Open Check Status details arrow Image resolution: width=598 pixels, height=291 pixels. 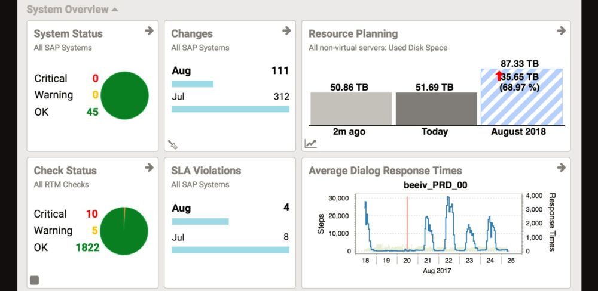149,168
